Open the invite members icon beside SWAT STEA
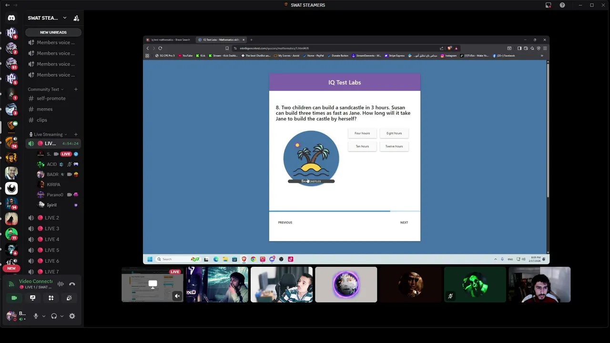Viewport: 610px width, 343px height. coord(76,18)
